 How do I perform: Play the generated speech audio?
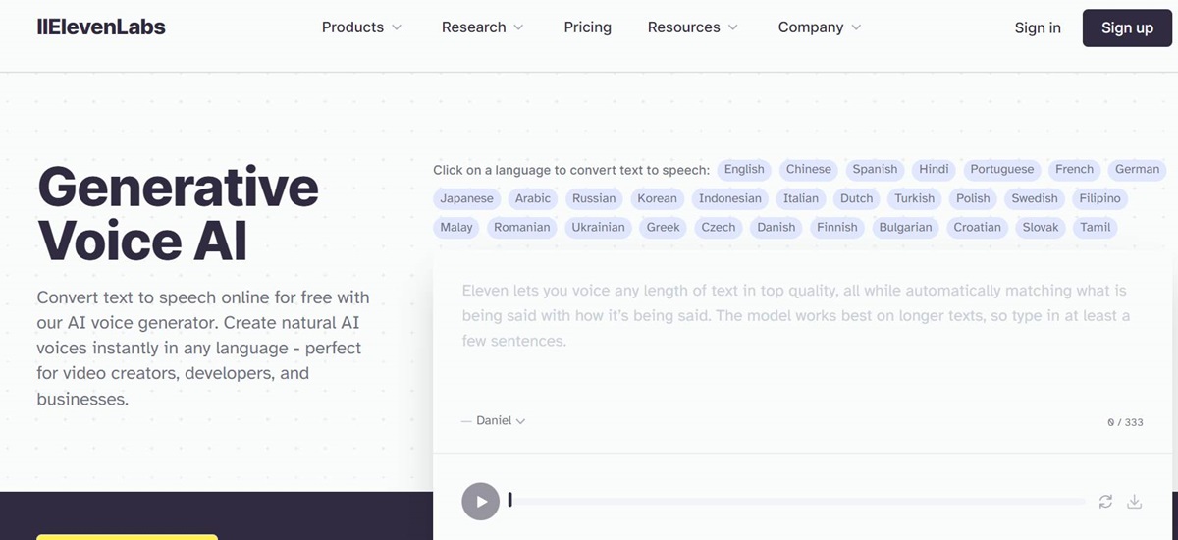click(481, 502)
